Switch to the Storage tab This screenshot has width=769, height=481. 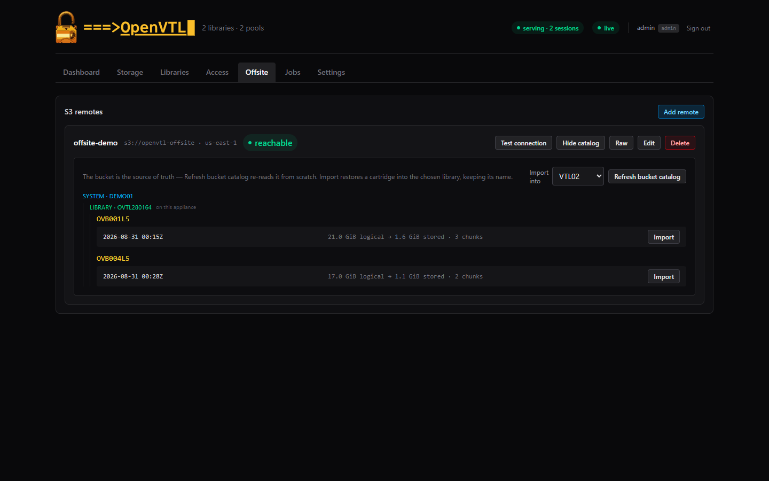(130, 72)
